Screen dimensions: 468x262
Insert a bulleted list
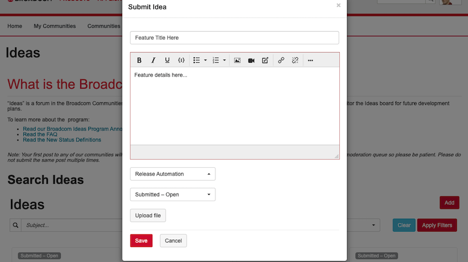click(197, 60)
